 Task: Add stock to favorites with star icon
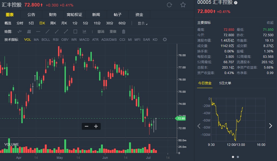coord(183,5)
